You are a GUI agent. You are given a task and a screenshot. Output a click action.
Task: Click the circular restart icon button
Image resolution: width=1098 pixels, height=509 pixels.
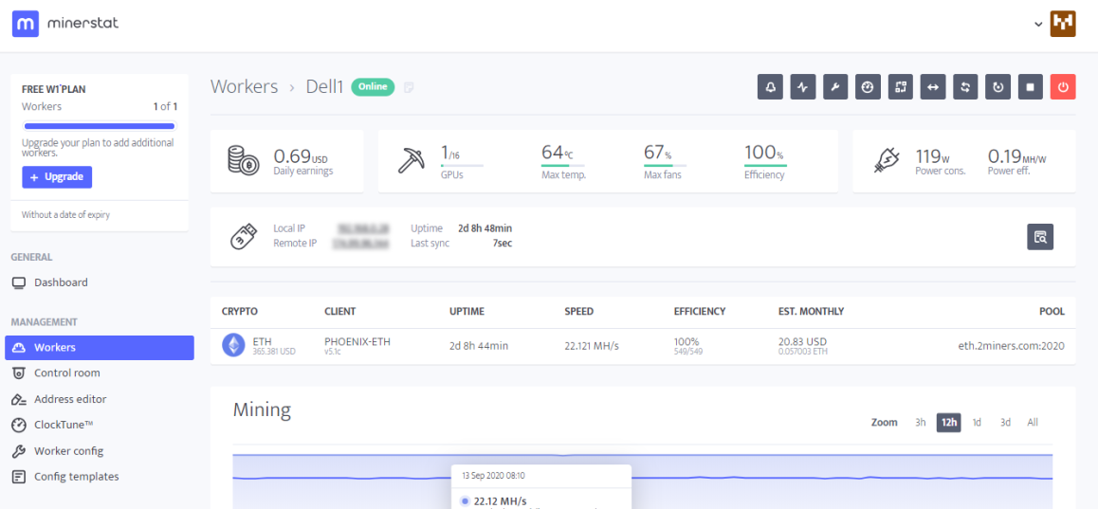tap(997, 87)
